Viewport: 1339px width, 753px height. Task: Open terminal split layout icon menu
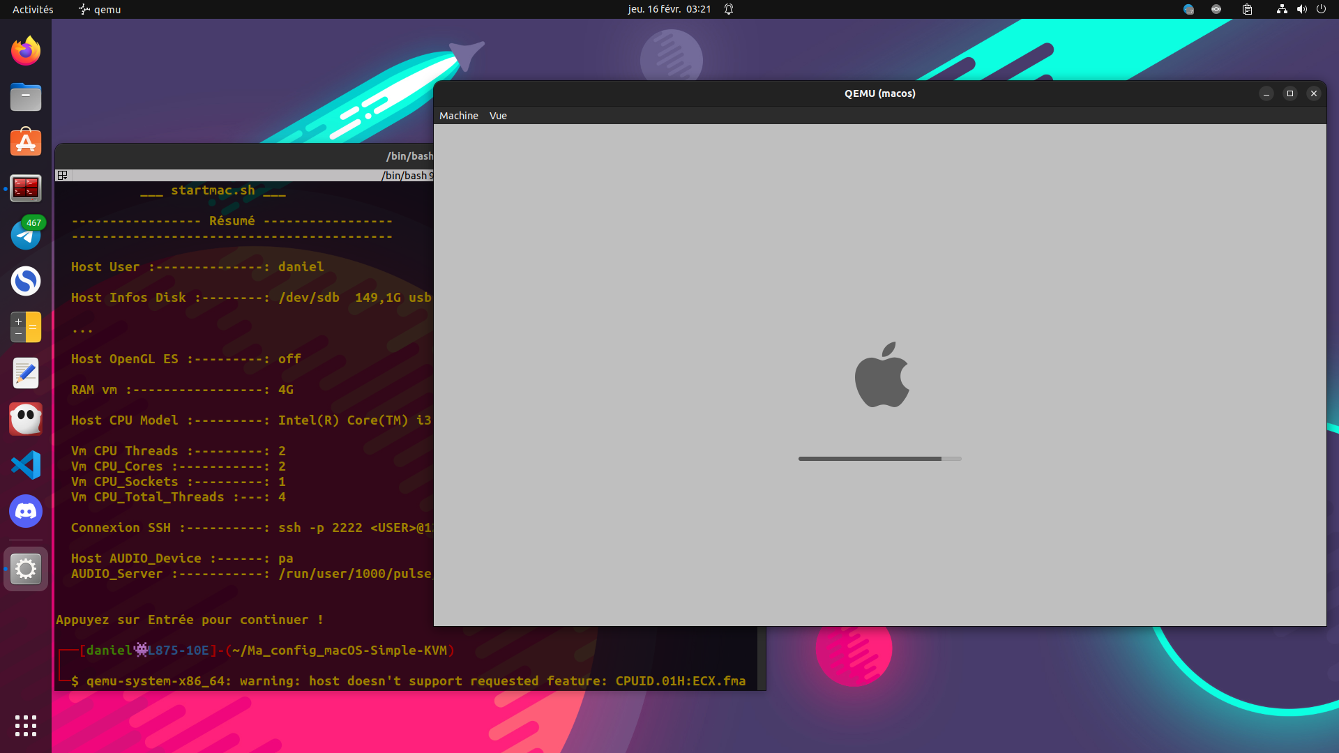[62, 175]
